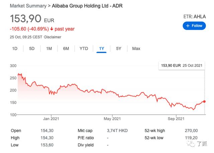Click the red dot at chart end
214x153 pixels.
click(x=205, y=102)
